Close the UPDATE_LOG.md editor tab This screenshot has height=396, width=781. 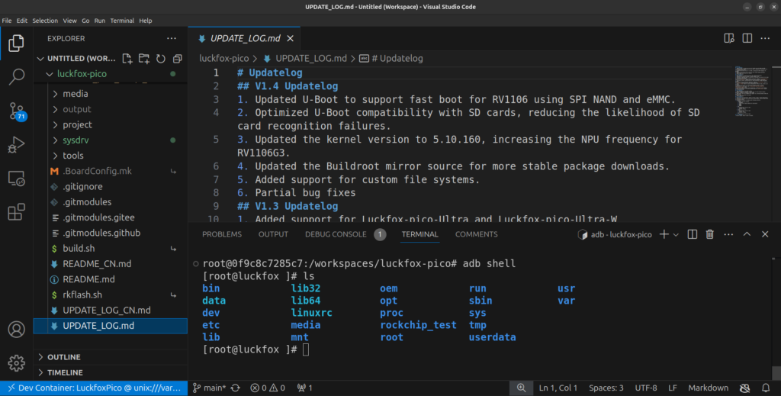coord(290,38)
